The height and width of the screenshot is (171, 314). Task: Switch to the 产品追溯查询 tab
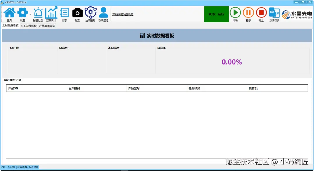(x=47, y=26)
